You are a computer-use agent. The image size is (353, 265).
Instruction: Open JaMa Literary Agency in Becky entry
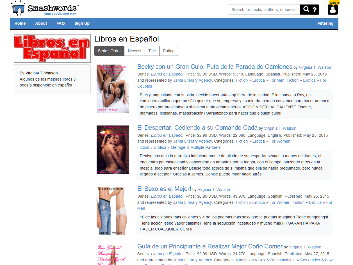[192, 80]
